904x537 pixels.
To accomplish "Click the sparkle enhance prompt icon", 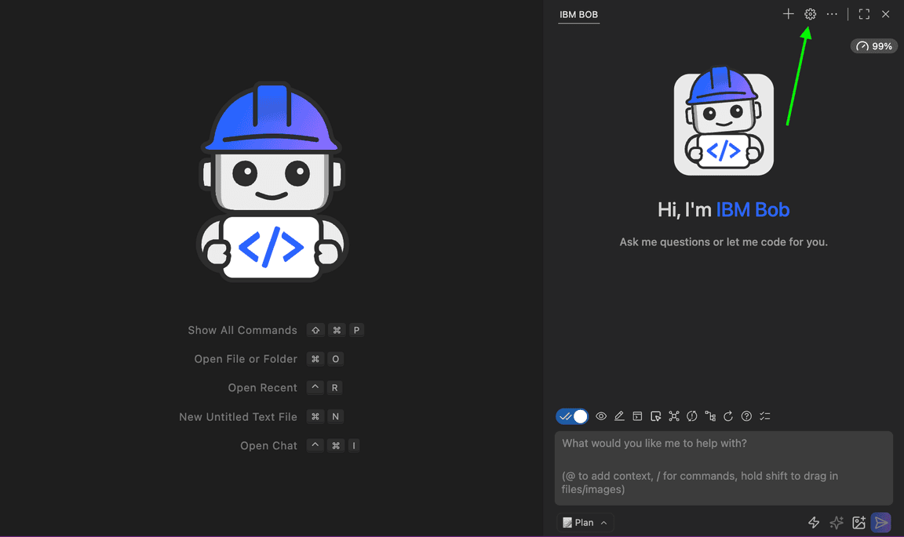I will pos(837,523).
